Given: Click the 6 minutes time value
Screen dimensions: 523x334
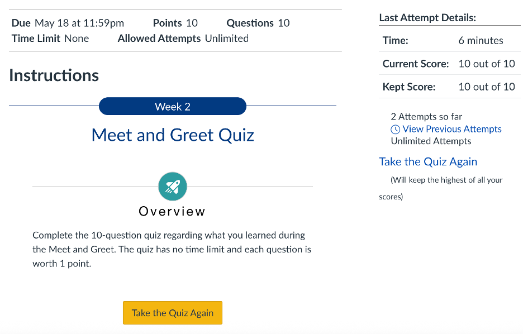Looking at the screenshot, I should click(x=481, y=41).
